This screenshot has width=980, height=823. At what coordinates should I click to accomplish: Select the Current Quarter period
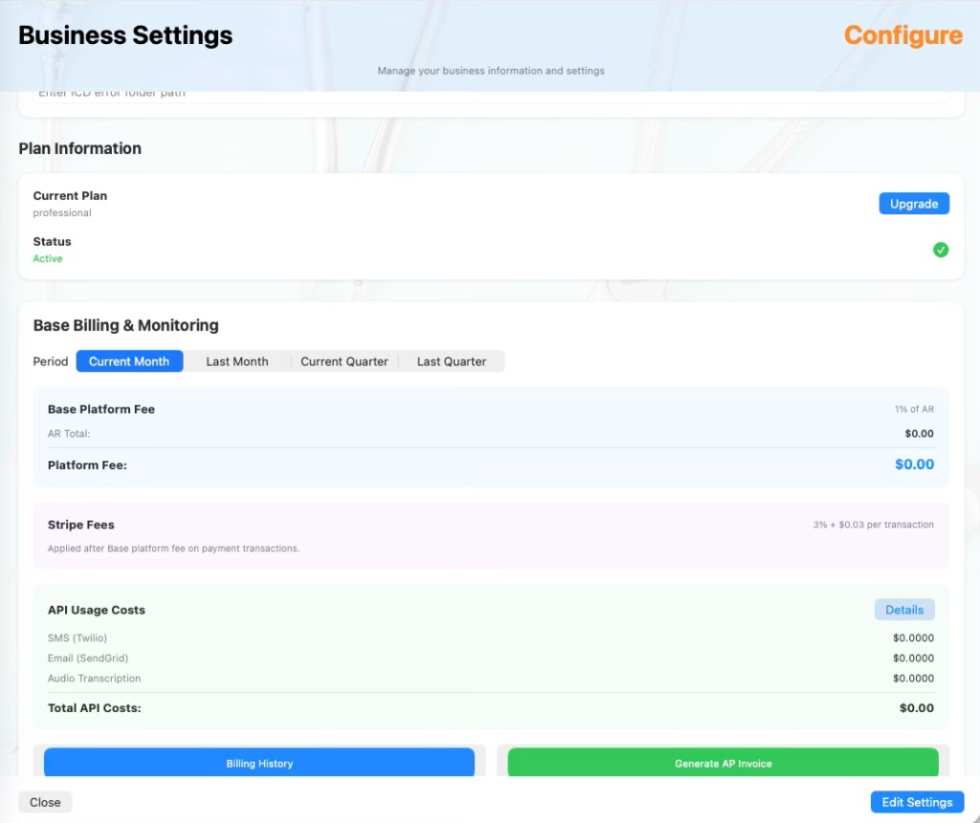[x=344, y=361]
